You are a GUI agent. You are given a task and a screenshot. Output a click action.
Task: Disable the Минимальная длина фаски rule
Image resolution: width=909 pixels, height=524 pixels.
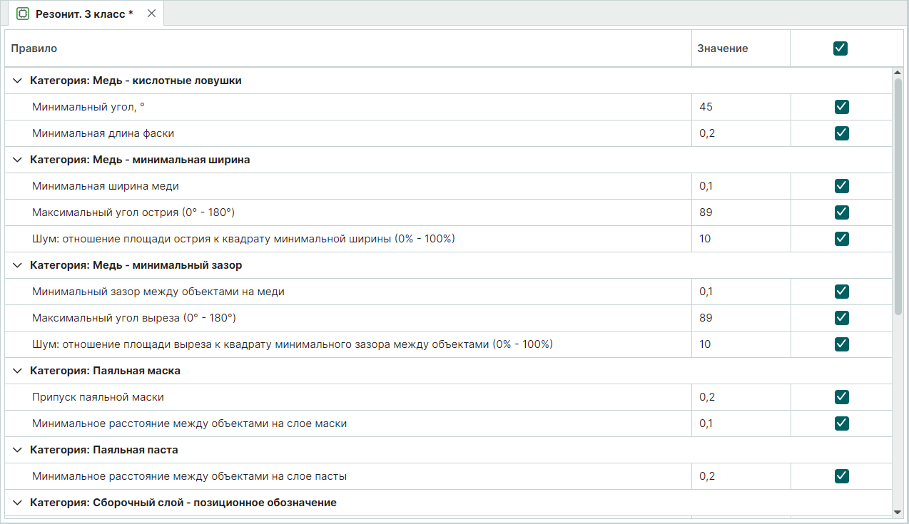tap(841, 133)
